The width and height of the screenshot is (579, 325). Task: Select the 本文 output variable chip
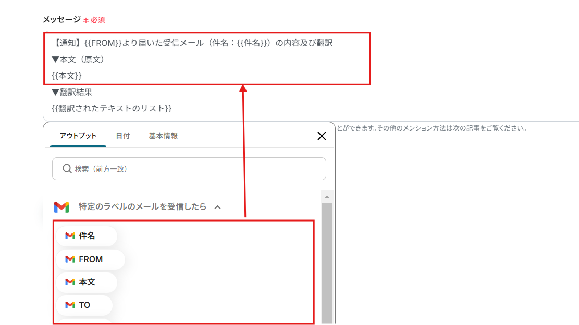tap(86, 282)
